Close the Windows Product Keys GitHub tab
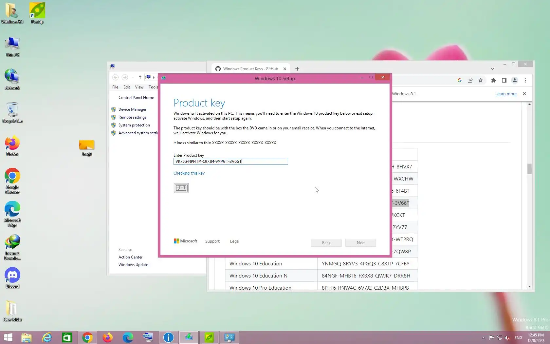This screenshot has width=550, height=344. click(285, 69)
